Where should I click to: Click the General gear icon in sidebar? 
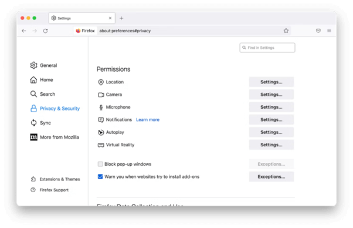[x=33, y=65]
